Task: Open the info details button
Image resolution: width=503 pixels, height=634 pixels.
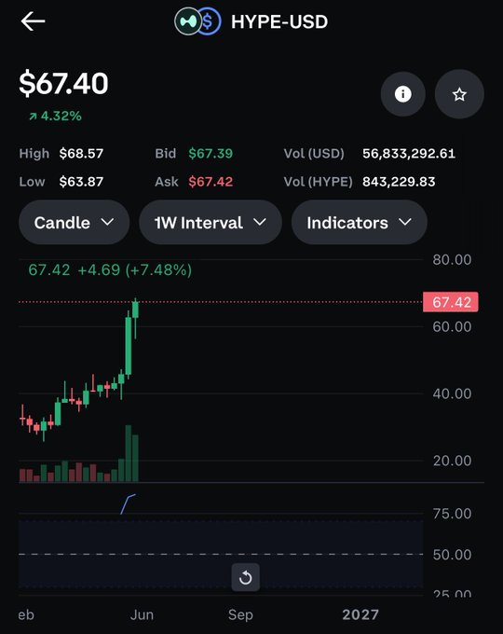Action: tap(402, 94)
